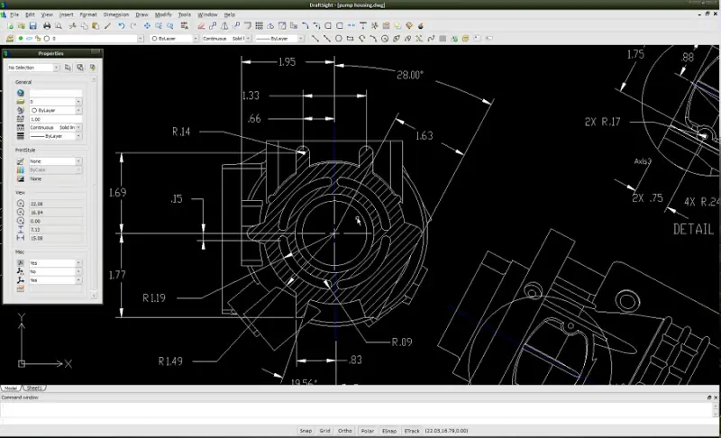Switch to the Sheet1 tab
Screen dimensions: 721x438
click(34, 388)
